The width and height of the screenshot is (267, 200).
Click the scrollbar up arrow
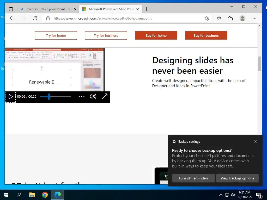259,26
